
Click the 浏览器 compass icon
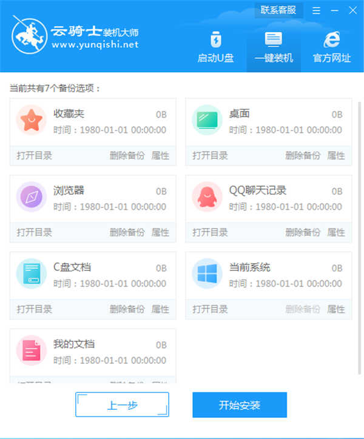(x=31, y=196)
